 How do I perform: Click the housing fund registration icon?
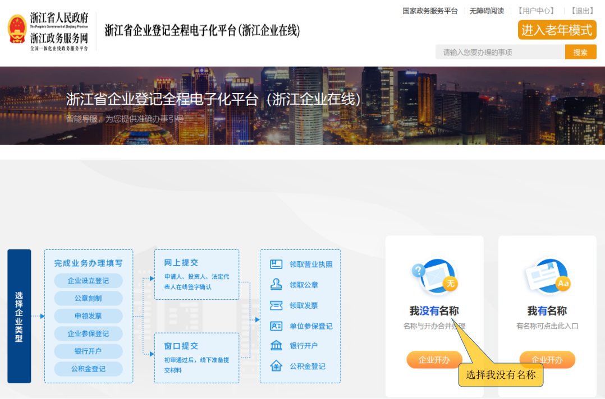point(276,366)
